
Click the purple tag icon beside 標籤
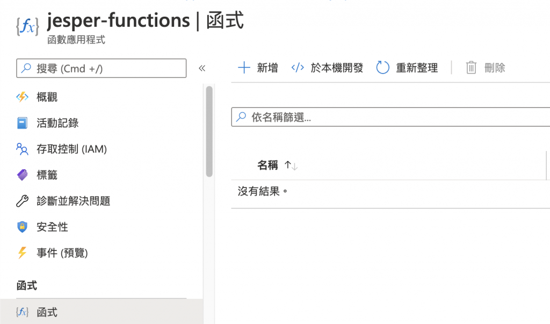click(22, 175)
